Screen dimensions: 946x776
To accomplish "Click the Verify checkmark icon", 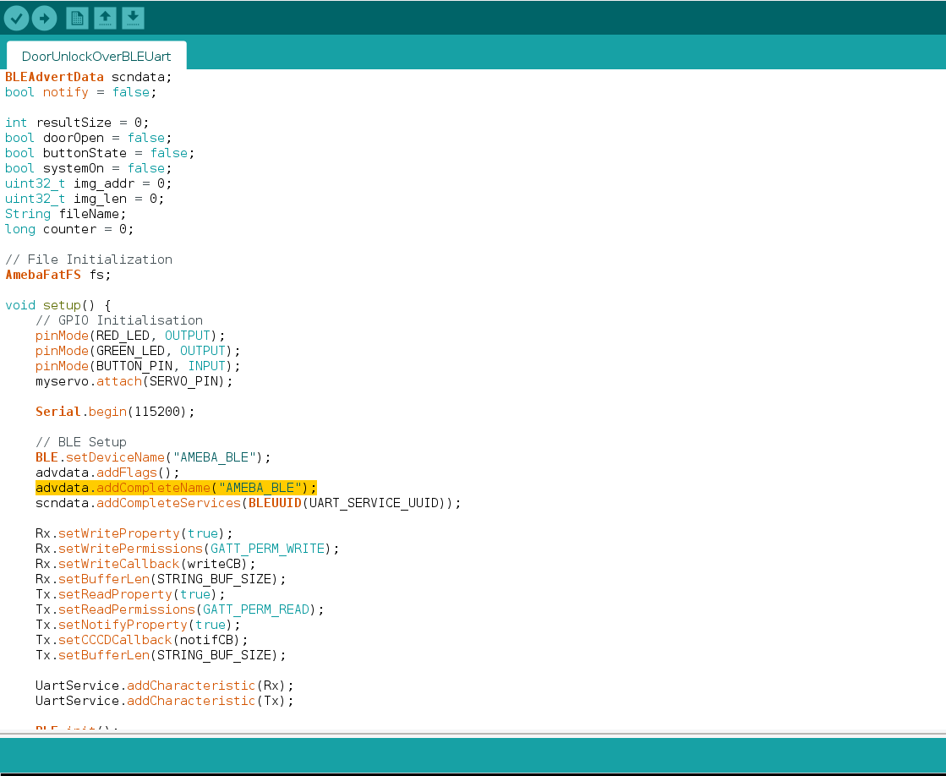I will (x=17, y=18).
